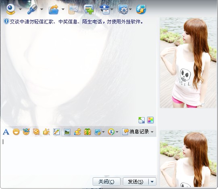Open the colorful skin color picker icon

pos(150,120)
